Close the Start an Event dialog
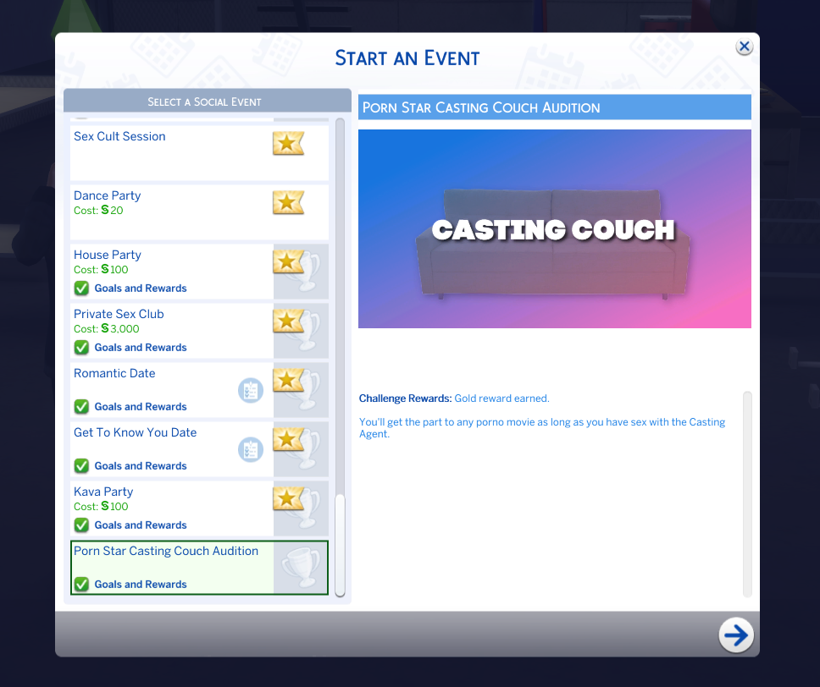 (744, 47)
